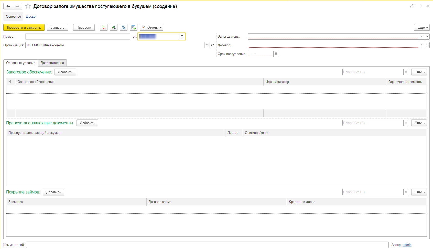Screen dimensions: 433x249
Task: Click the Правоустанавливающий документ column header
Action: click(x=116, y=133)
